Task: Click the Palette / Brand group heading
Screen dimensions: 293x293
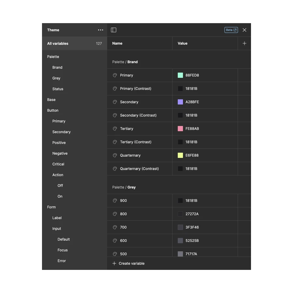Action: pyautogui.click(x=125, y=62)
